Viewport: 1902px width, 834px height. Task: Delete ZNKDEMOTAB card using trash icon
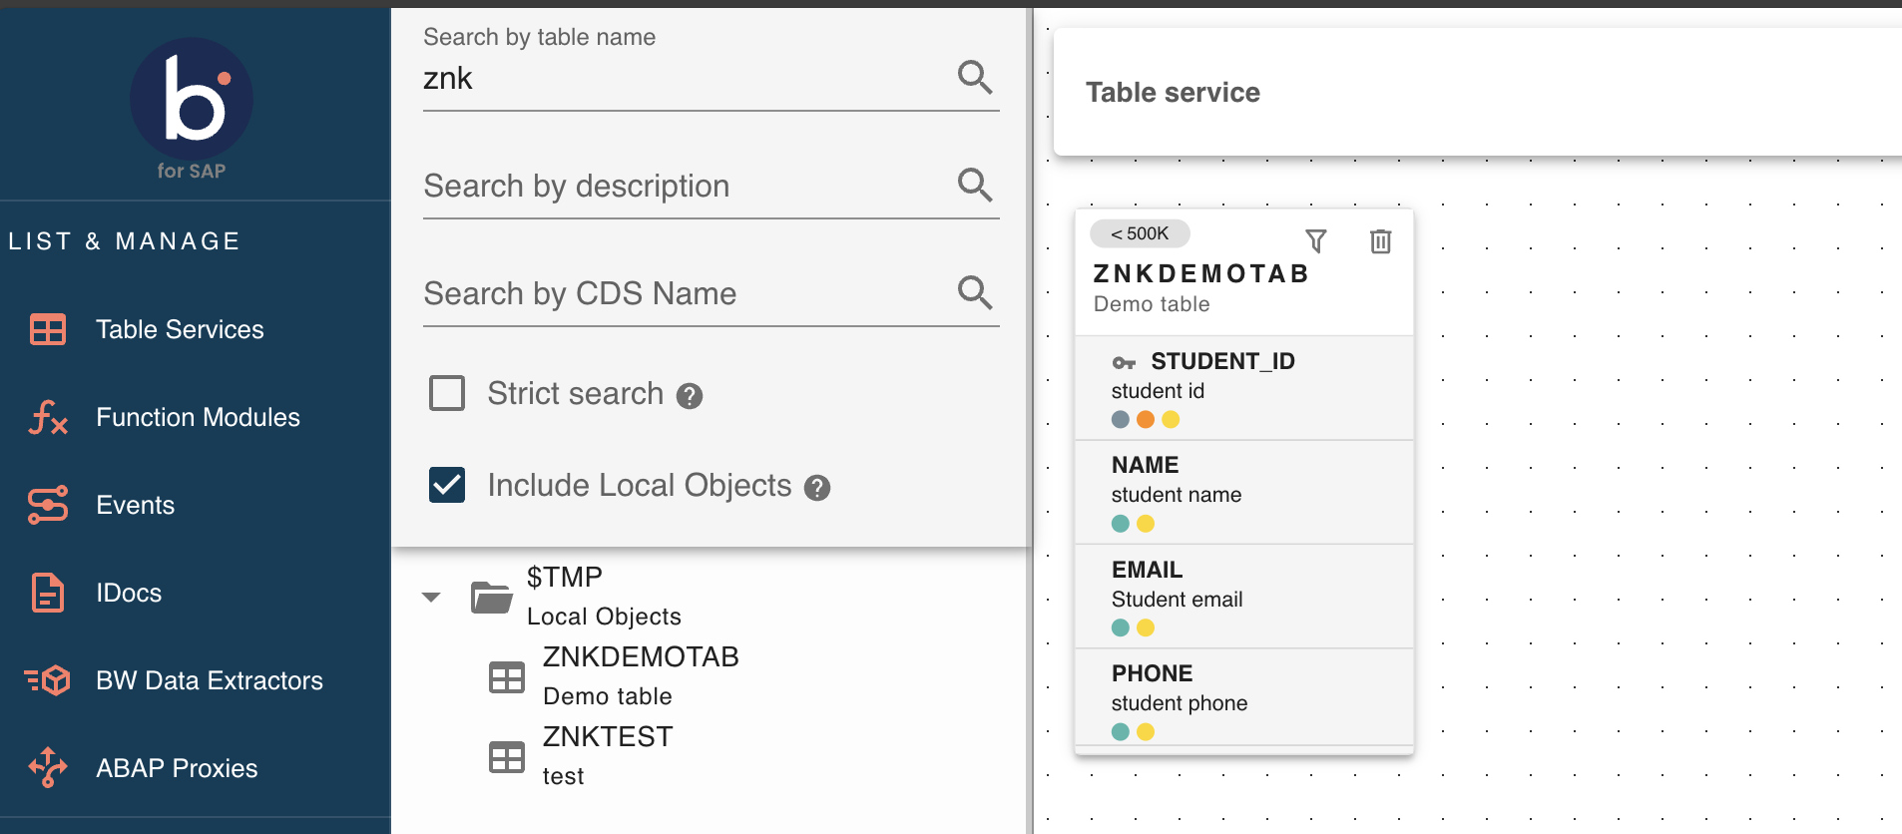1380,241
